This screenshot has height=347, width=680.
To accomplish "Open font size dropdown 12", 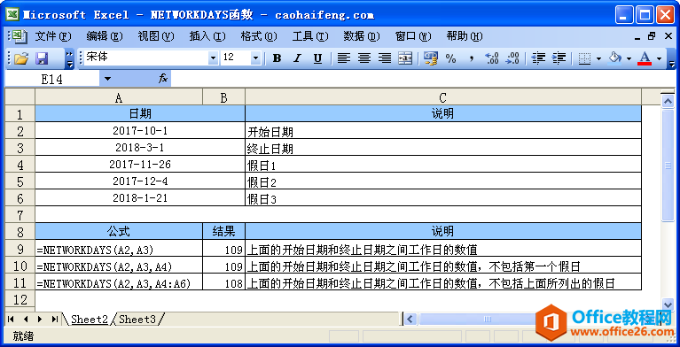I will pos(255,58).
